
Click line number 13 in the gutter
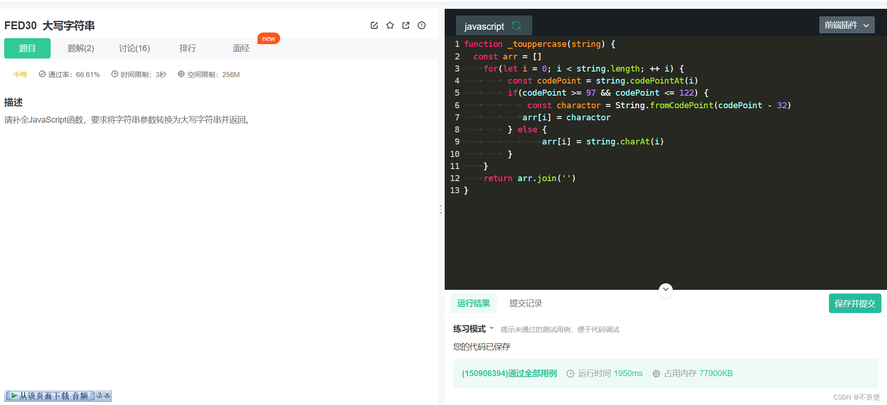click(454, 190)
